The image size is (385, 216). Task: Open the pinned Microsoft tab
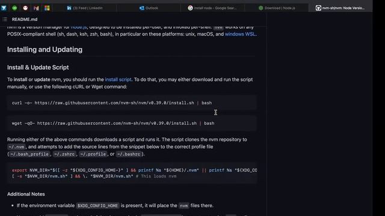47,8
